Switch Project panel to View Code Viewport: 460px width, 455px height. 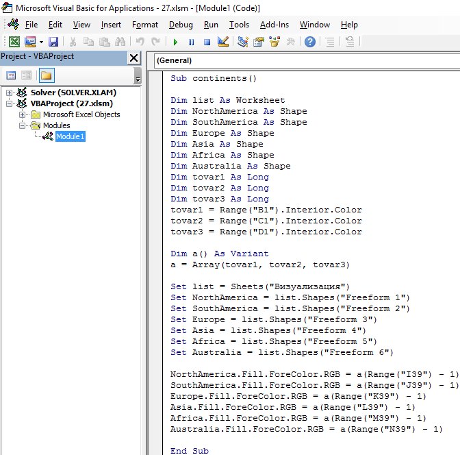pyautogui.click(x=11, y=75)
